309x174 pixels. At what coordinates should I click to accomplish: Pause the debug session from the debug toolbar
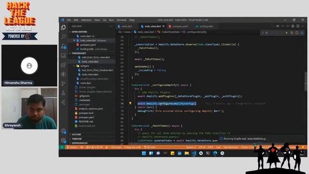click(267, 33)
